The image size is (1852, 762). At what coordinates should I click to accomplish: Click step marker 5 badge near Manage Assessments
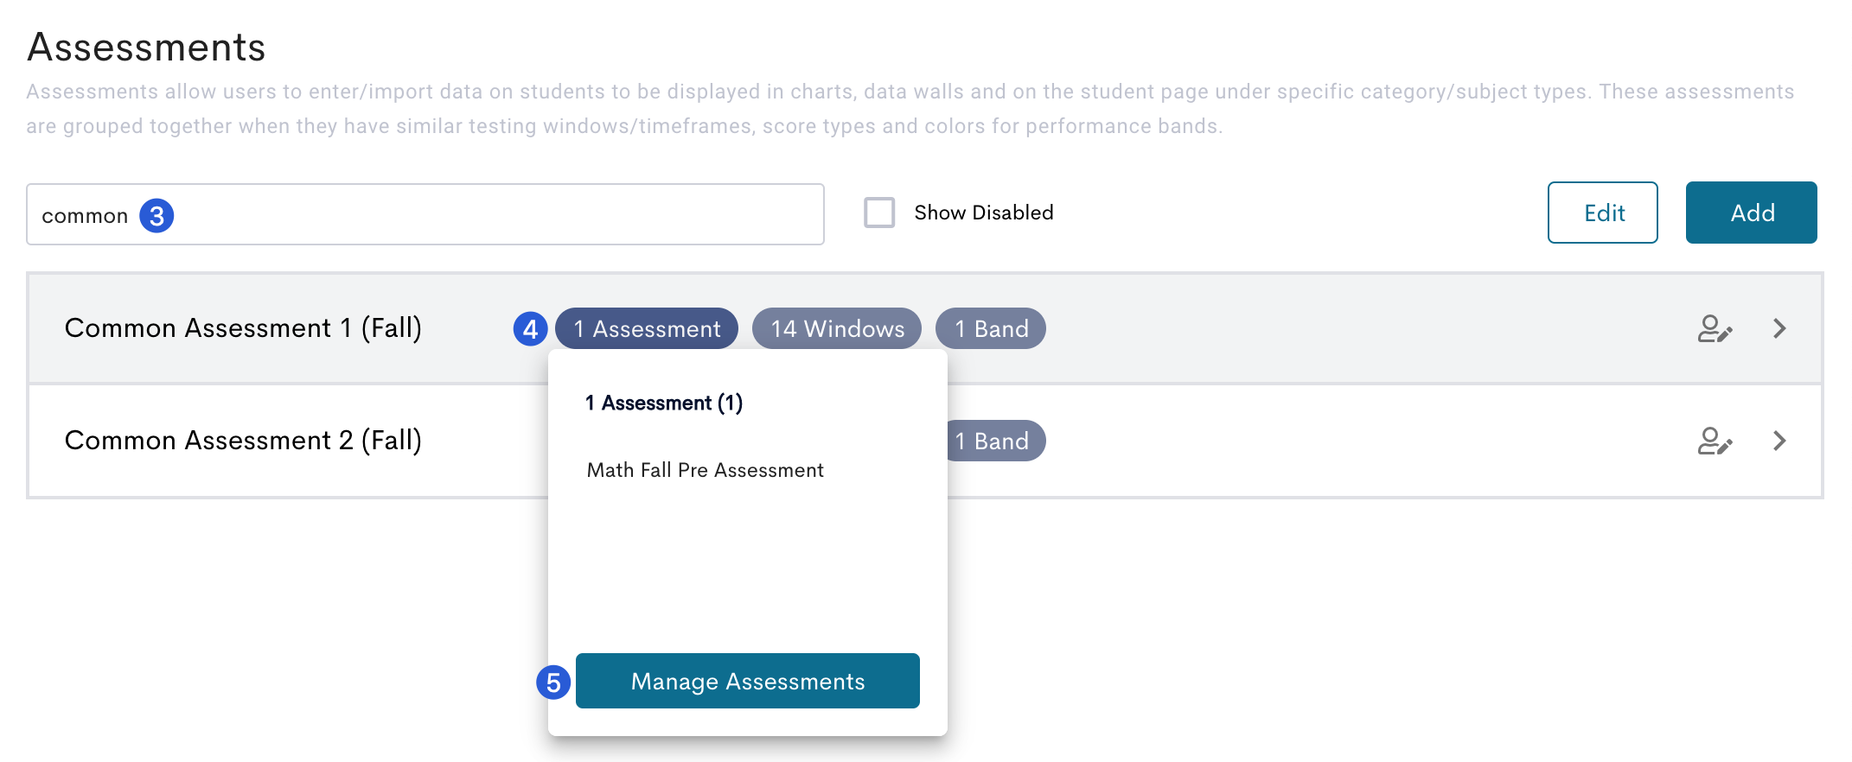(553, 683)
